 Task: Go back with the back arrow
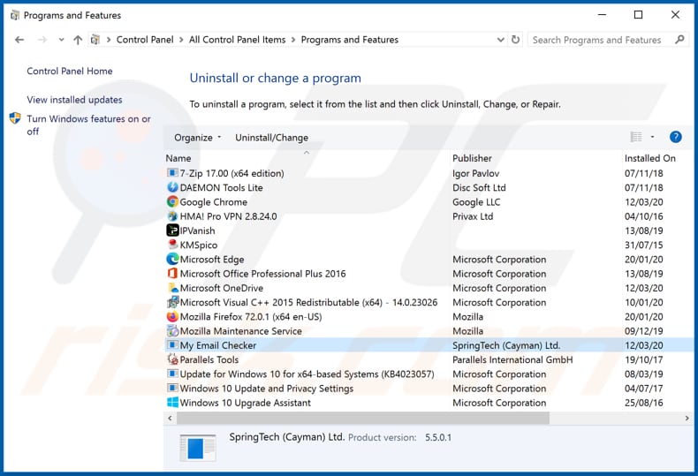(x=19, y=40)
